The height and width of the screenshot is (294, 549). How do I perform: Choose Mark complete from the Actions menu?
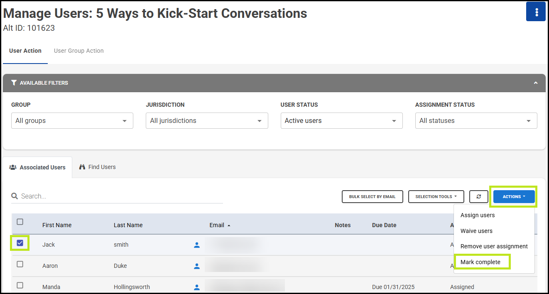(480, 262)
